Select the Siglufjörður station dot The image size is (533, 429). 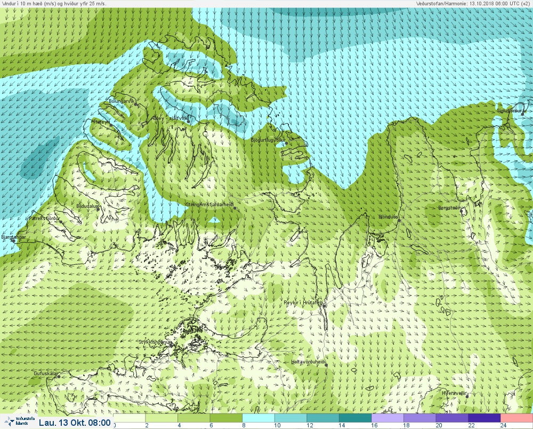pyautogui.click(x=523, y=114)
